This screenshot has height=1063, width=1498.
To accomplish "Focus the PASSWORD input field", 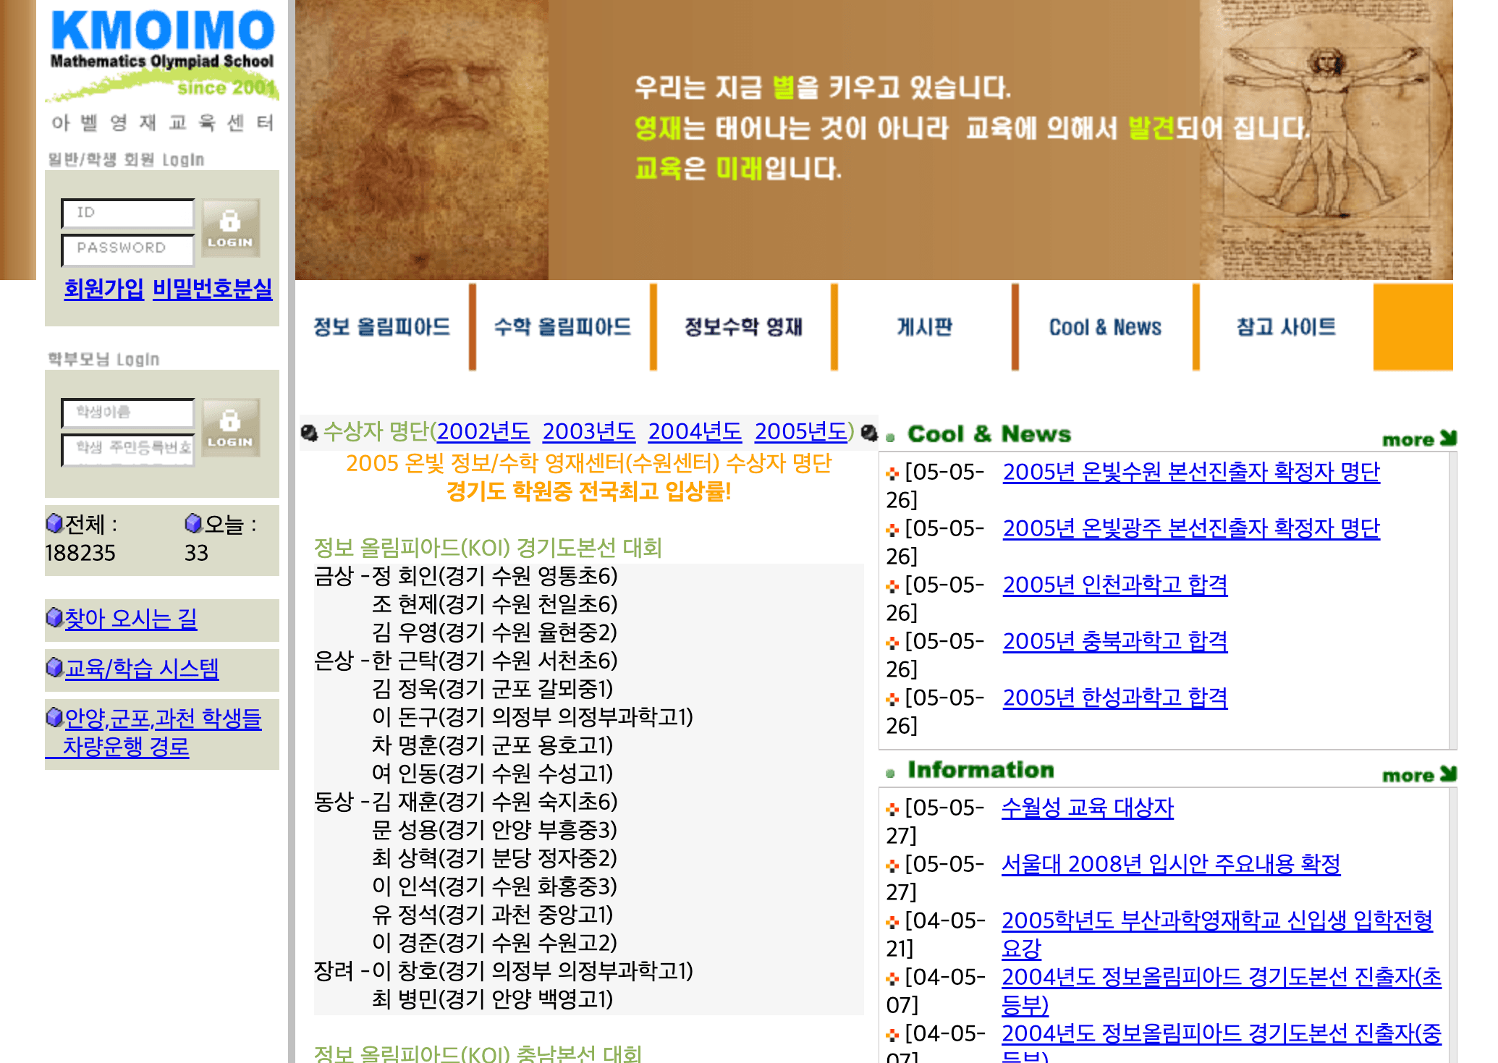I will tap(128, 250).
